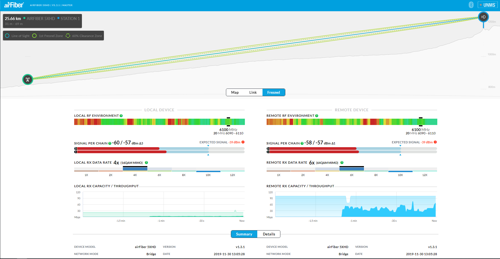The image size is (500, 259).
Task: Click the local 4X data rate segment
Action: 135,169
